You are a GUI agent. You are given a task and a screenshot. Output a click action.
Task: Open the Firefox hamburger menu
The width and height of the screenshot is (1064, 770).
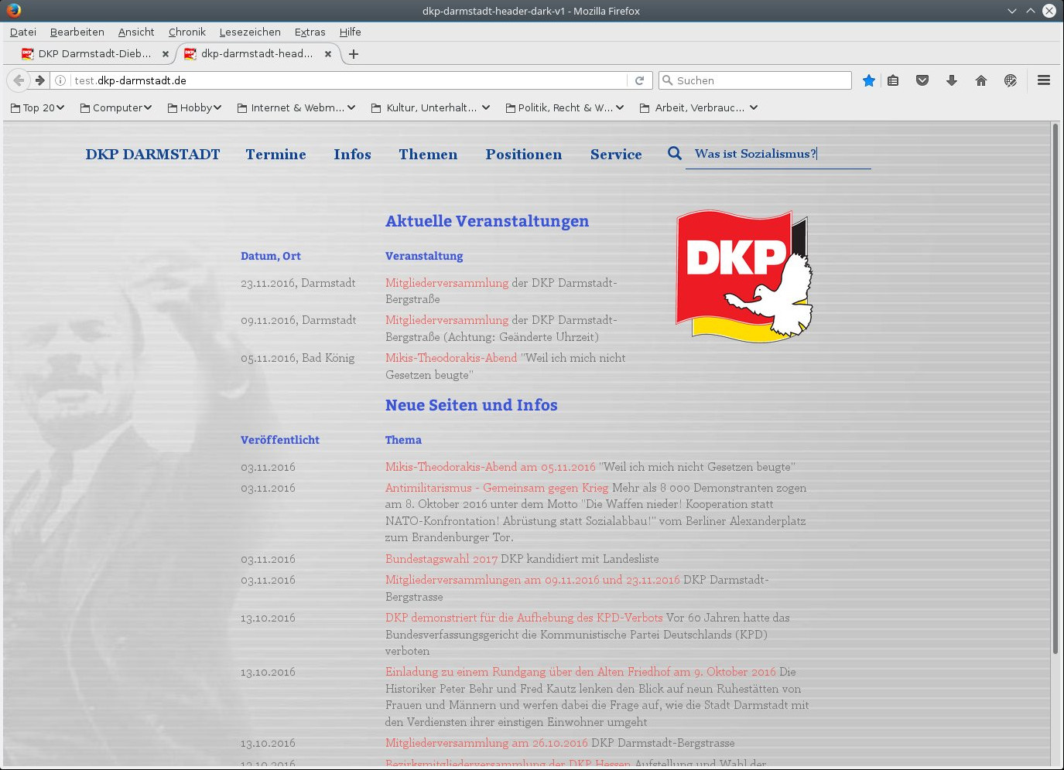click(1044, 80)
